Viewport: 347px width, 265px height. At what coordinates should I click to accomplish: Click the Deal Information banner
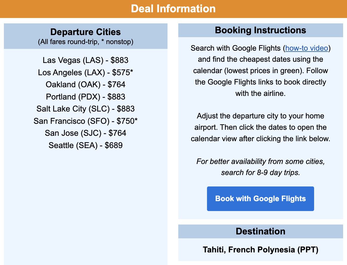coord(173,9)
